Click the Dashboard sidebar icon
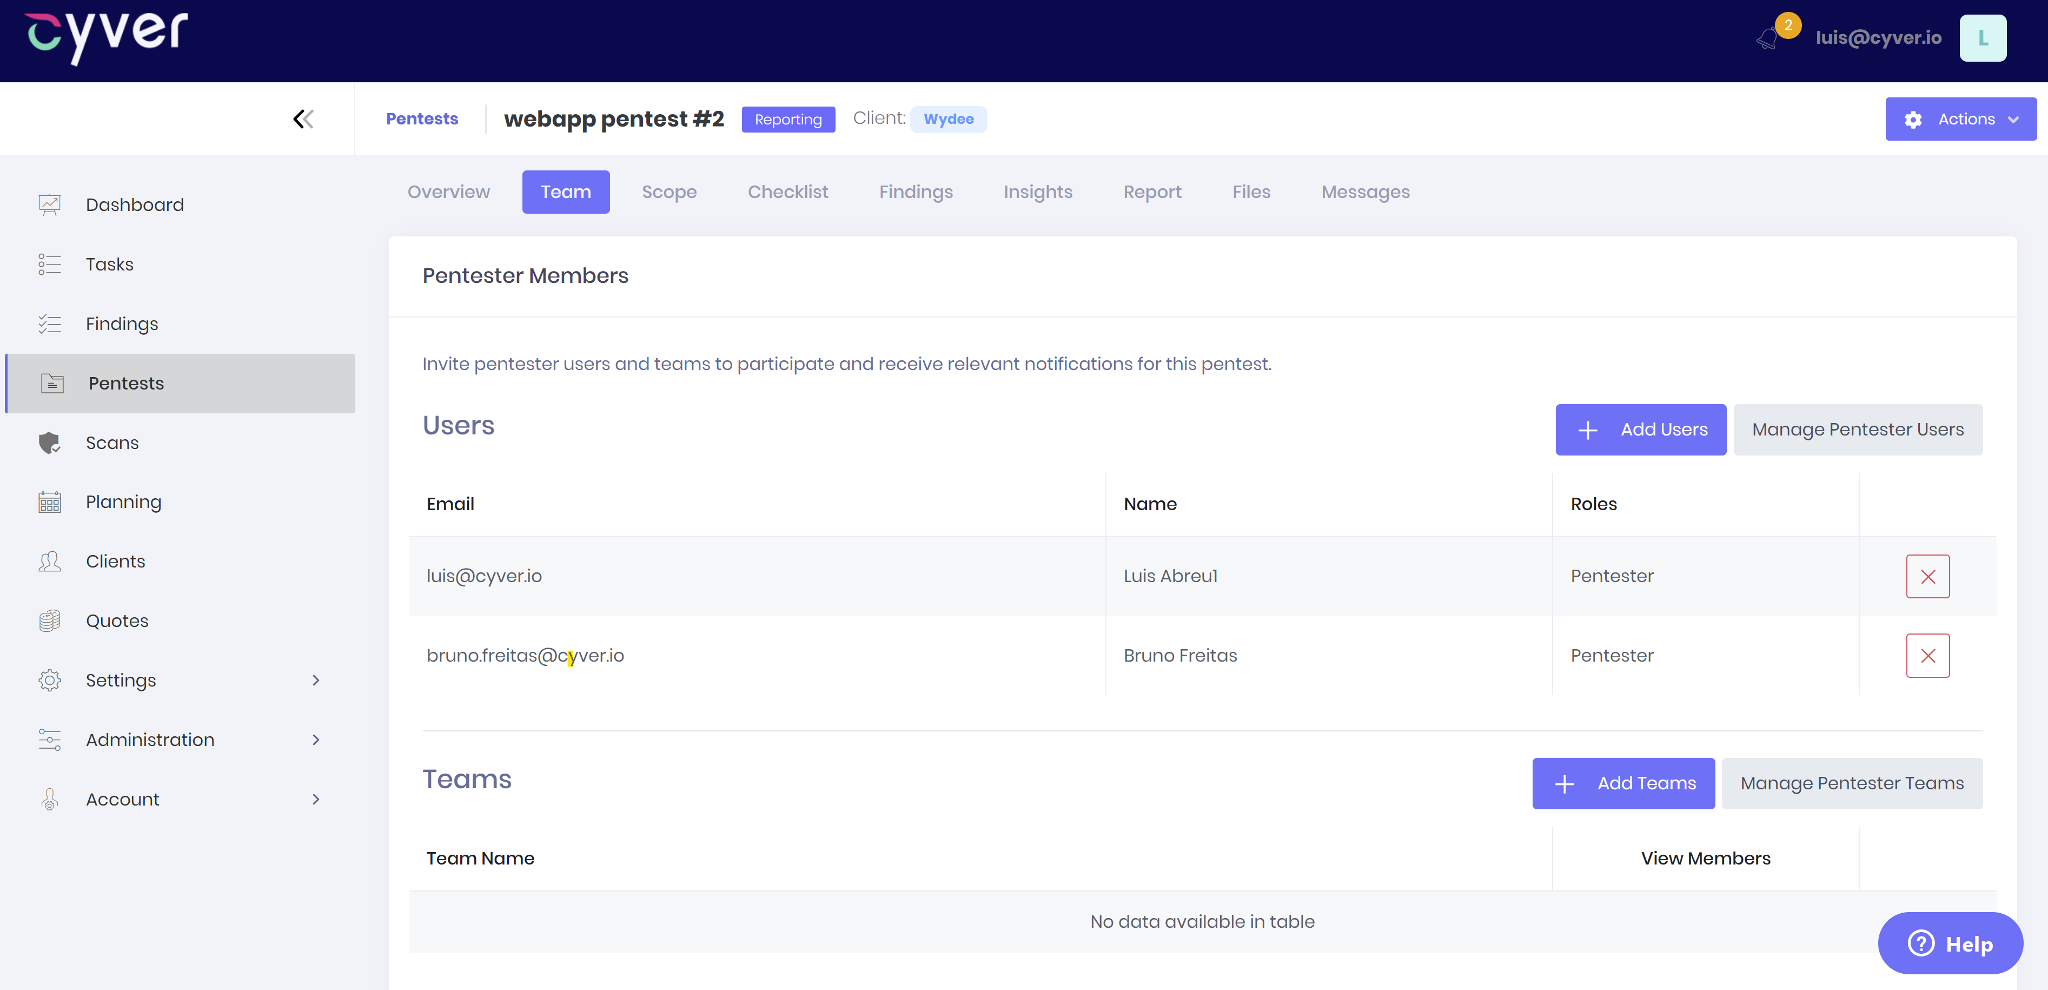The image size is (2048, 990). pos(49,204)
